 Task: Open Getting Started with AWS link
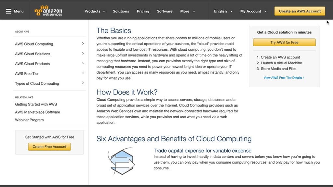tap(36, 104)
